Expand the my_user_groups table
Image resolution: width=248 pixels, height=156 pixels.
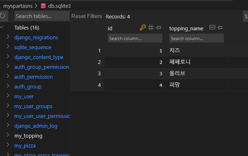click(x=8, y=106)
